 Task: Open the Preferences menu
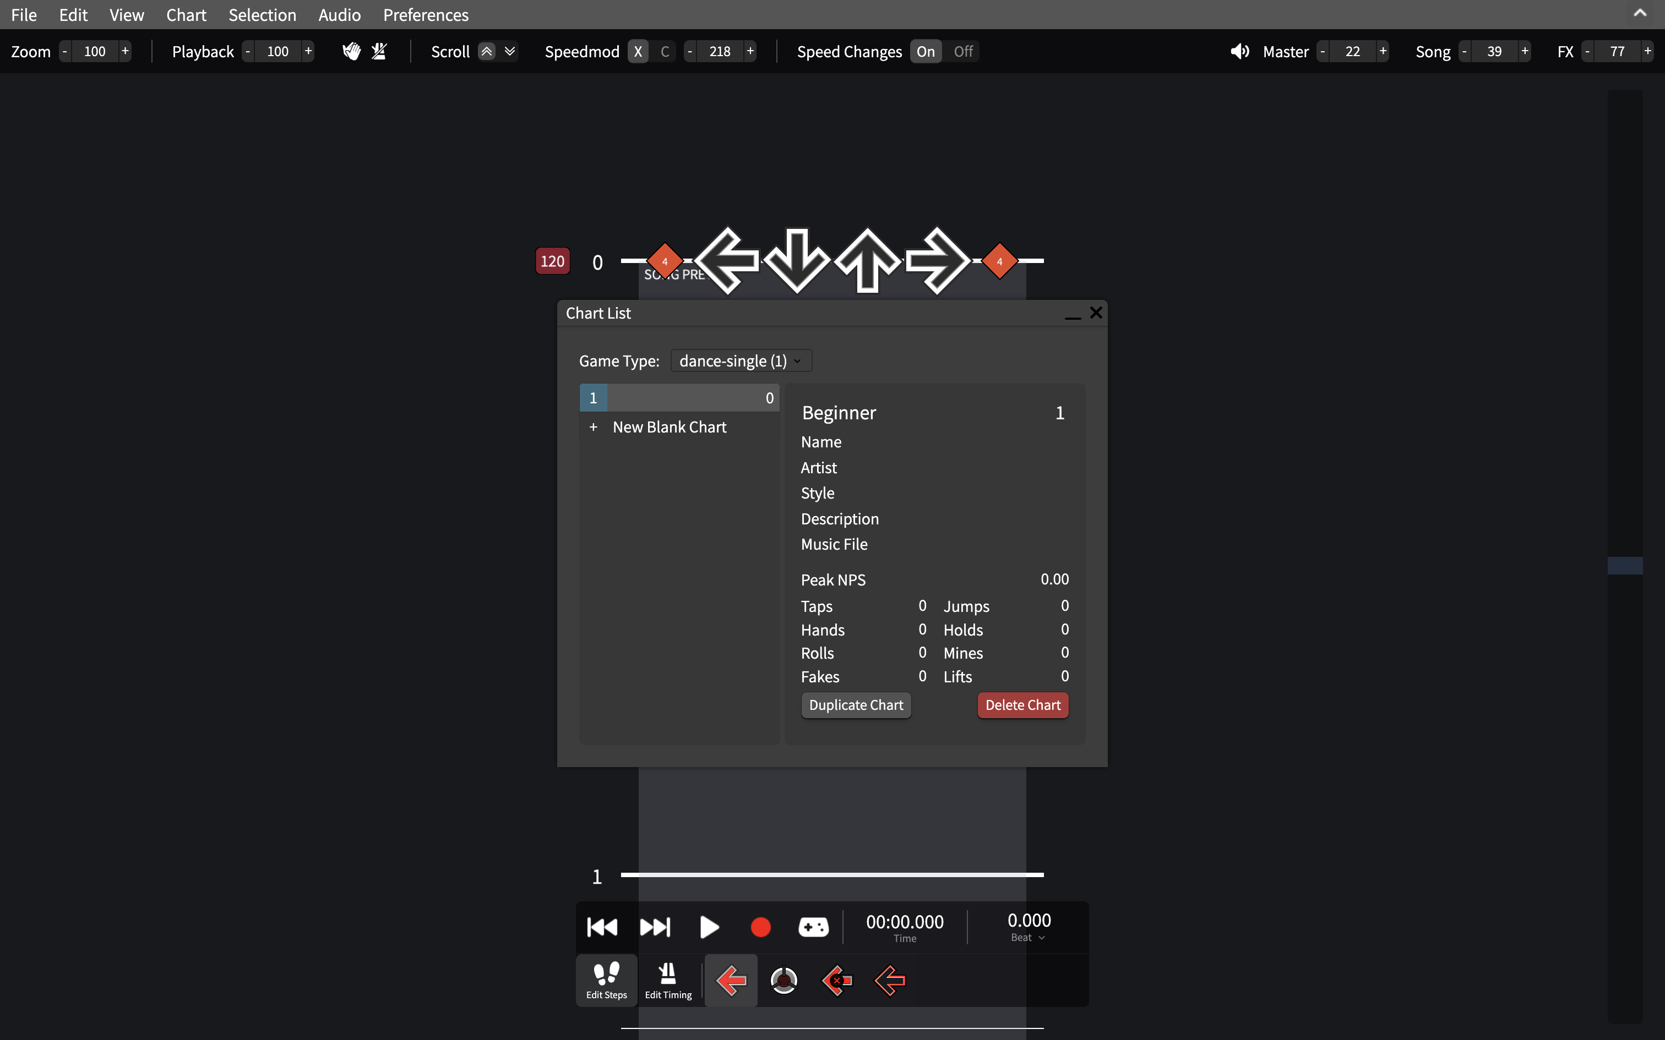click(425, 14)
